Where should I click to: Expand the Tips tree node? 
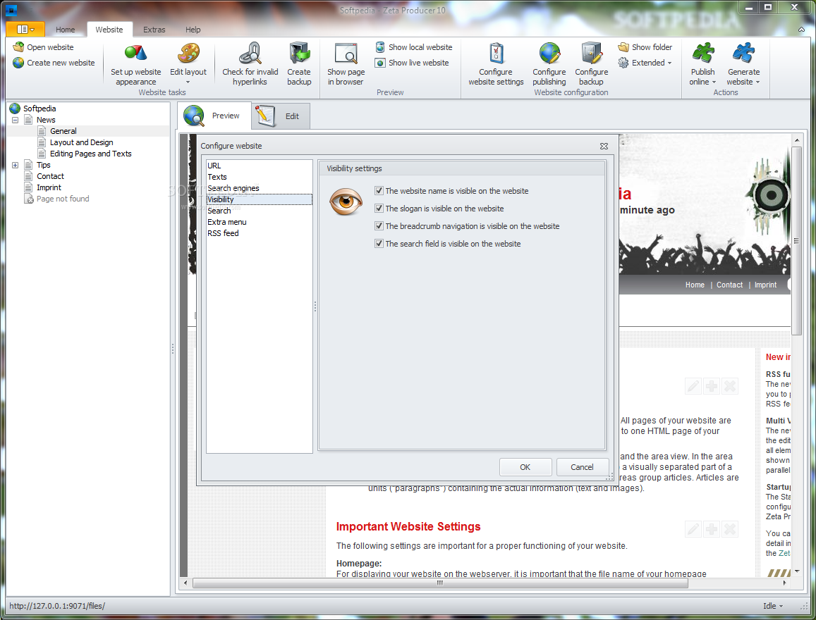15,166
